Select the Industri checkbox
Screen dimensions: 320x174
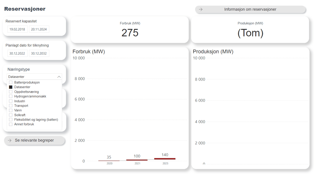(x=11, y=101)
